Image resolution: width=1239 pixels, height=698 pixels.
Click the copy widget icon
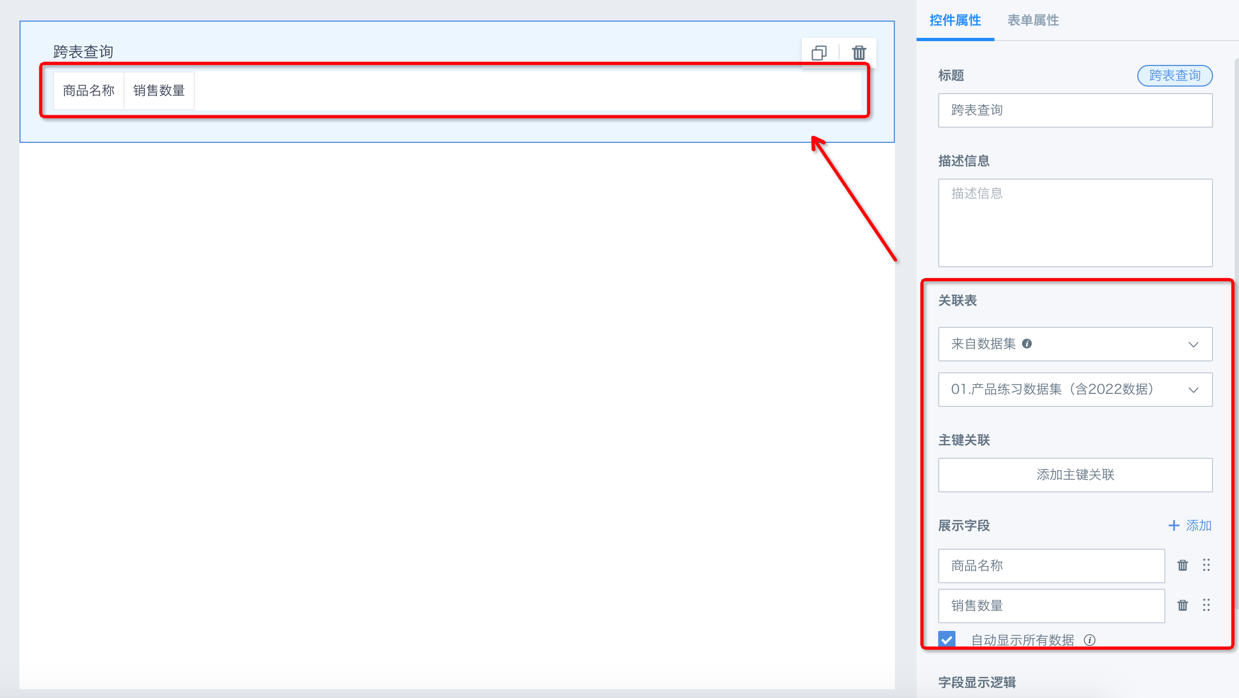click(819, 52)
